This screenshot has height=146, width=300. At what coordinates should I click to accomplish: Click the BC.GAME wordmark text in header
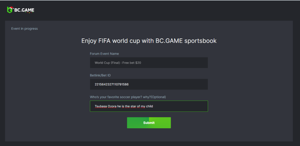coord(24,10)
